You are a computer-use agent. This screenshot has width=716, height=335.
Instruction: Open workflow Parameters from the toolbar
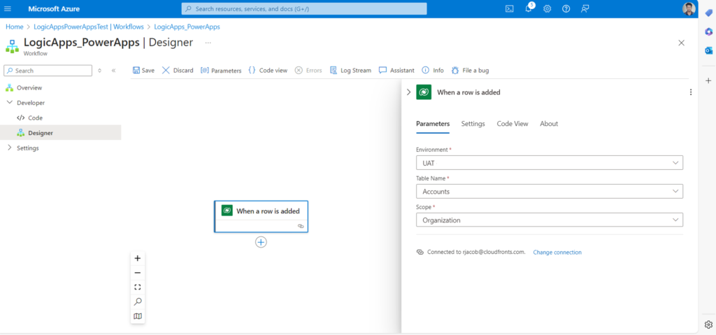221,71
